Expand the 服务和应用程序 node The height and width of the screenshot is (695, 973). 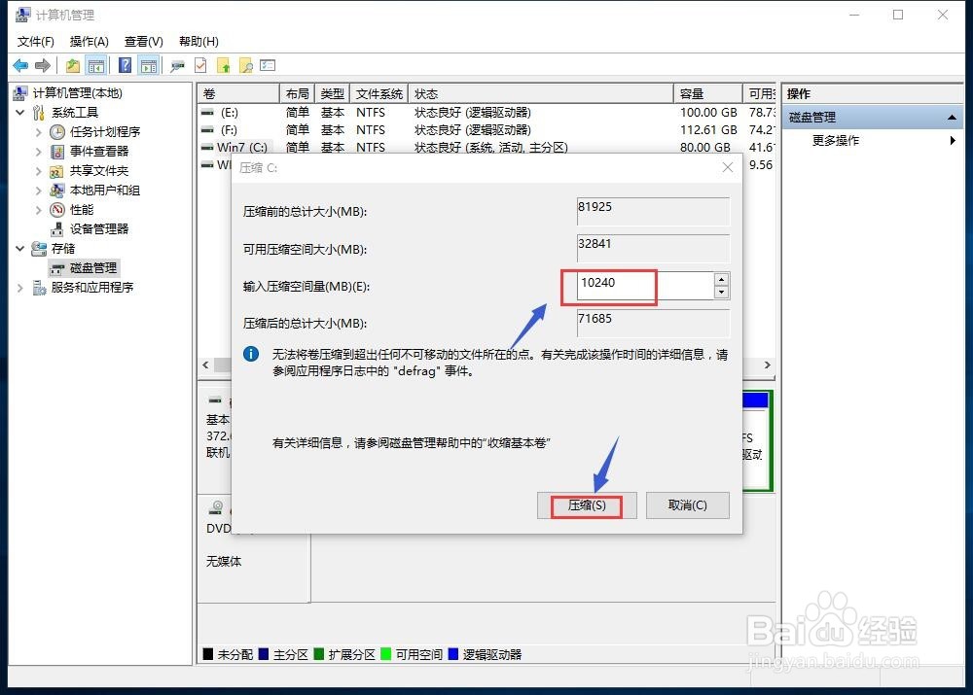point(19,287)
